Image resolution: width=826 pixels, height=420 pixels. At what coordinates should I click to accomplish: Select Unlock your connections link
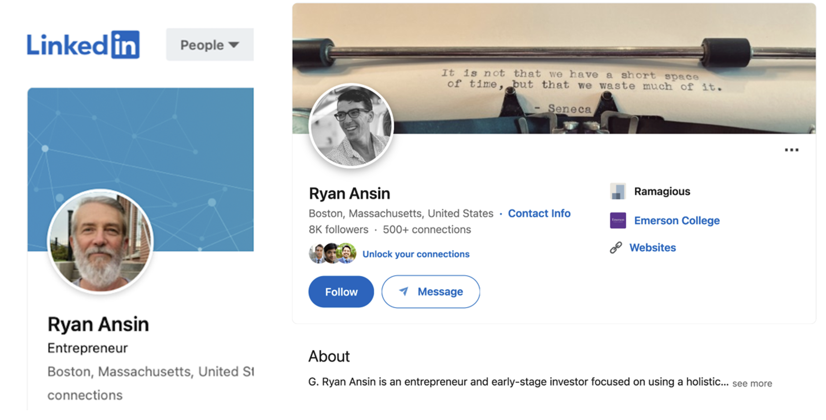coord(416,254)
